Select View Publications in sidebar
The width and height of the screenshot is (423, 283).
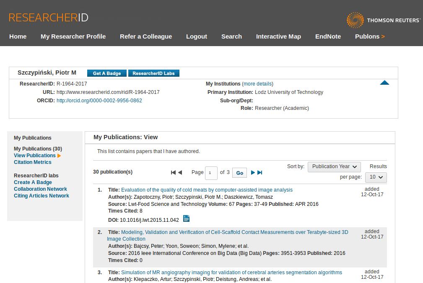click(x=34, y=156)
